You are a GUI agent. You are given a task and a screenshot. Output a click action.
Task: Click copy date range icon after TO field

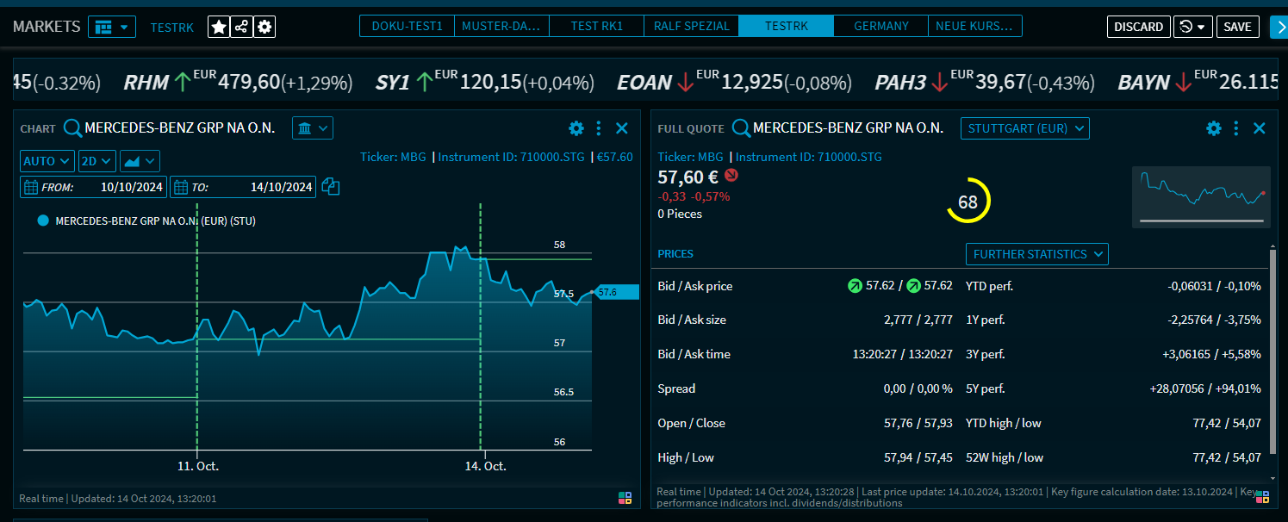330,186
